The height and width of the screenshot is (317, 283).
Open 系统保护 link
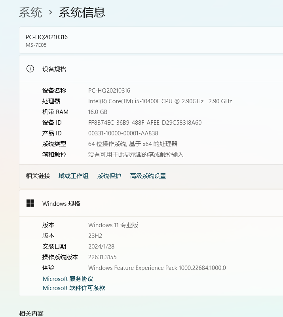pyautogui.click(x=109, y=176)
